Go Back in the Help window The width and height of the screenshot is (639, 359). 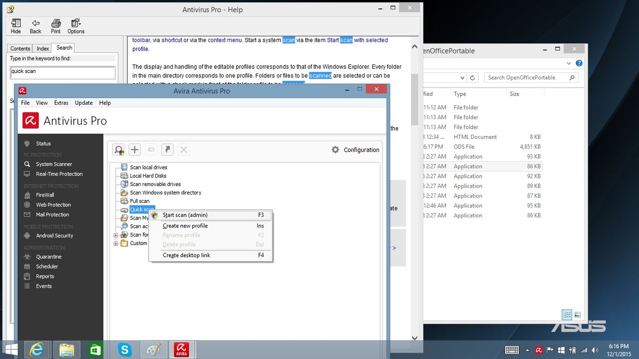coord(35,26)
